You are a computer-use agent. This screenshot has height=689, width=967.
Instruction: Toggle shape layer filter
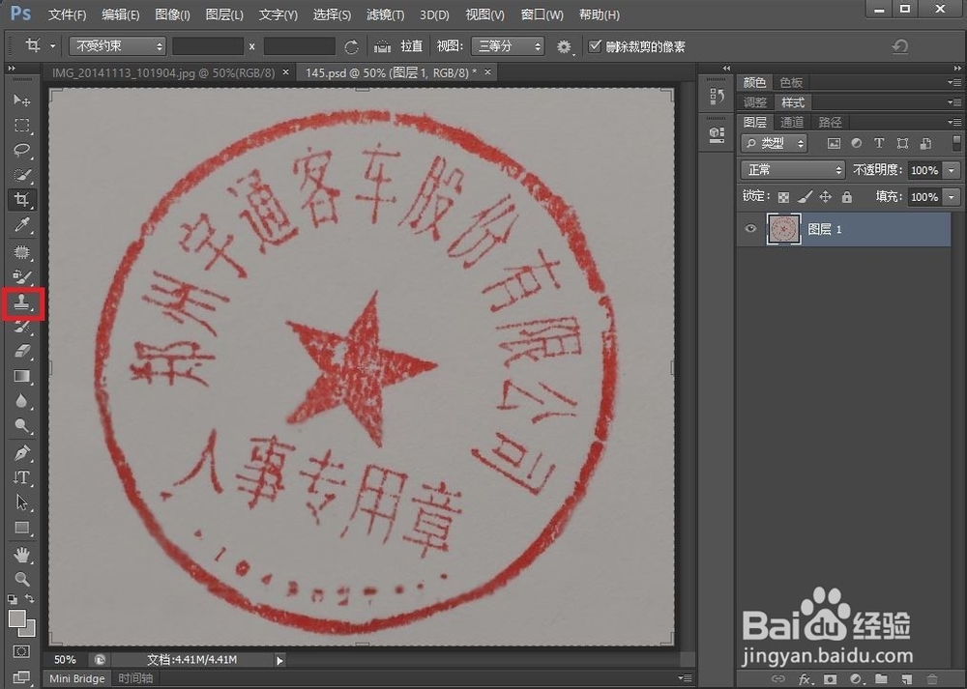pos(902,144)
